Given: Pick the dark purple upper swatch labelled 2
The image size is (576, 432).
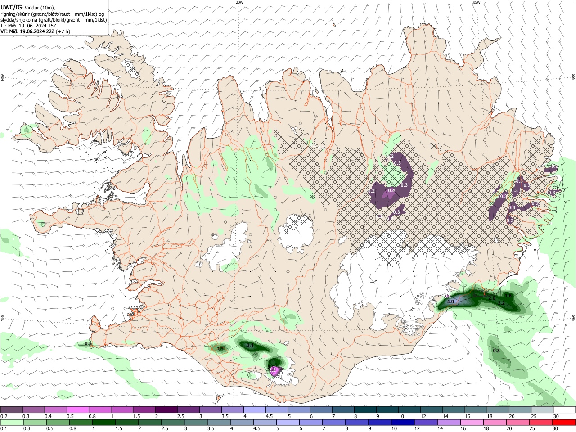Looking at the screenshot, I should click(x=166, y=410).
